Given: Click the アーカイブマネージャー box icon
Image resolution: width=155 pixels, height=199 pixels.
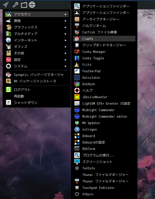Looking at the screenshot, I should tap(77, 19).
